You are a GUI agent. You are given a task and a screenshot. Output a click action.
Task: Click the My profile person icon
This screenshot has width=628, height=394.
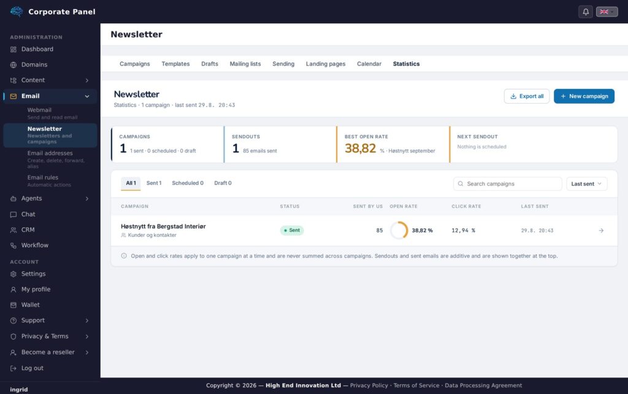13,290
